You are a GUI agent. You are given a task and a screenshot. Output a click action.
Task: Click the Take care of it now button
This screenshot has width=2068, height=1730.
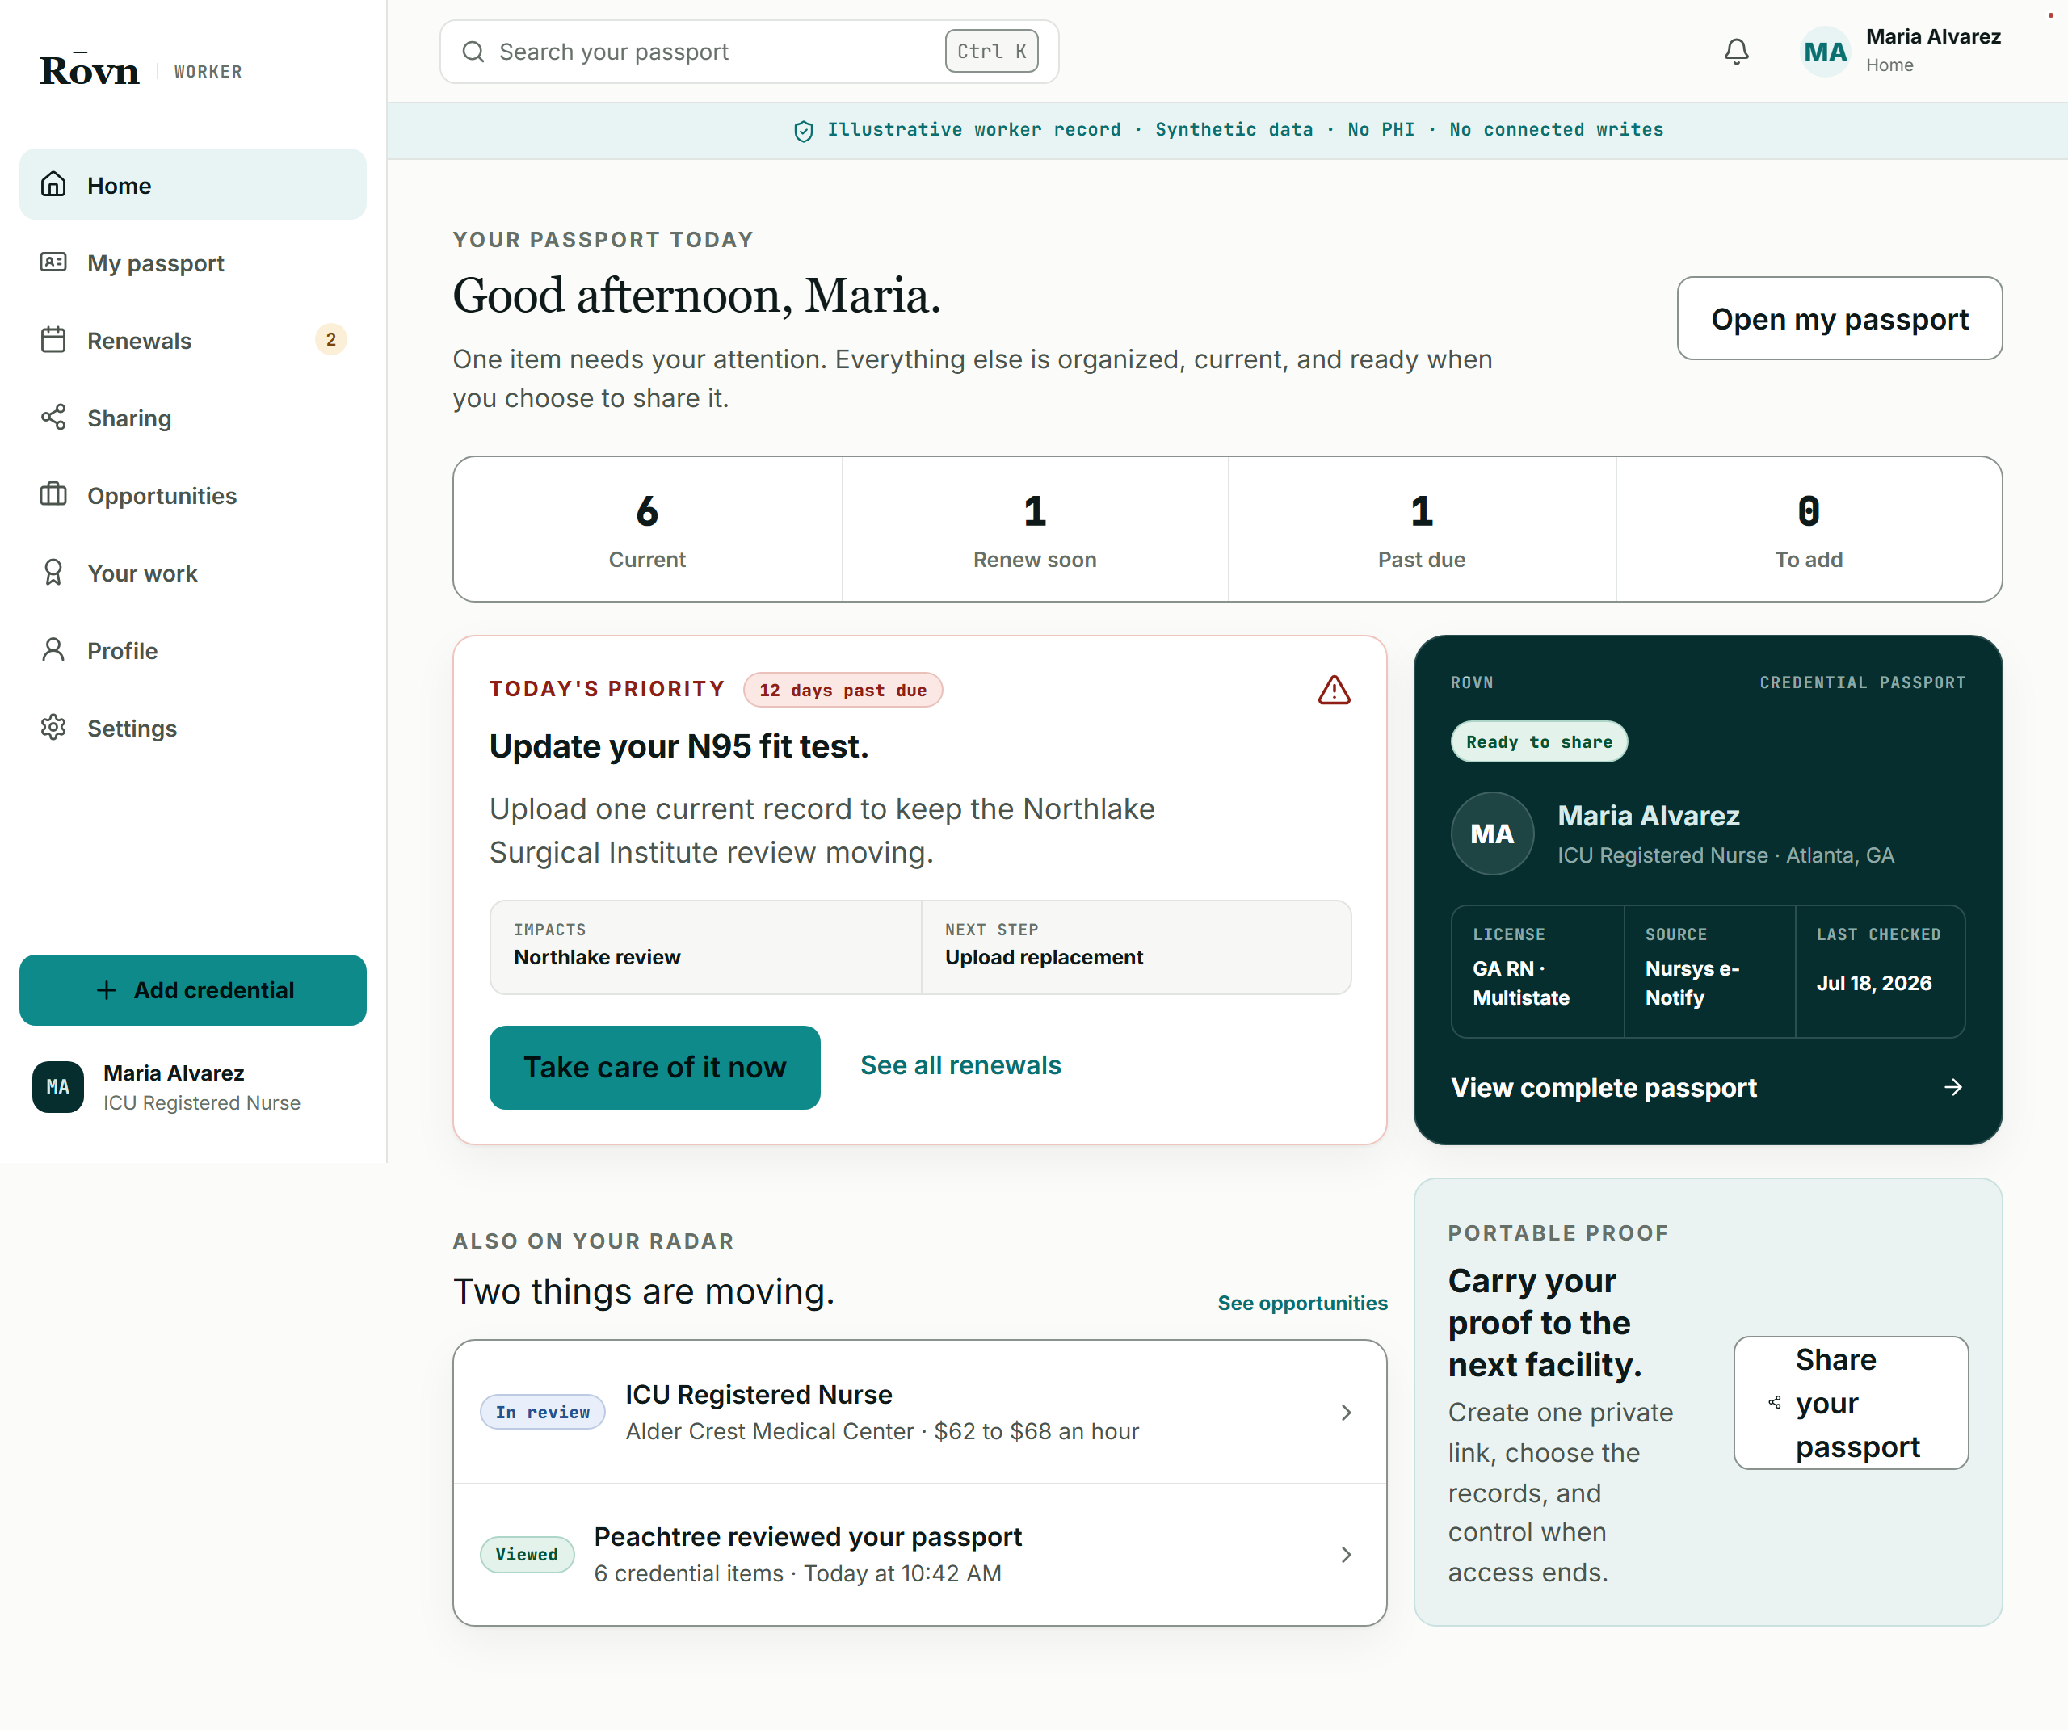coord(655,1068)
